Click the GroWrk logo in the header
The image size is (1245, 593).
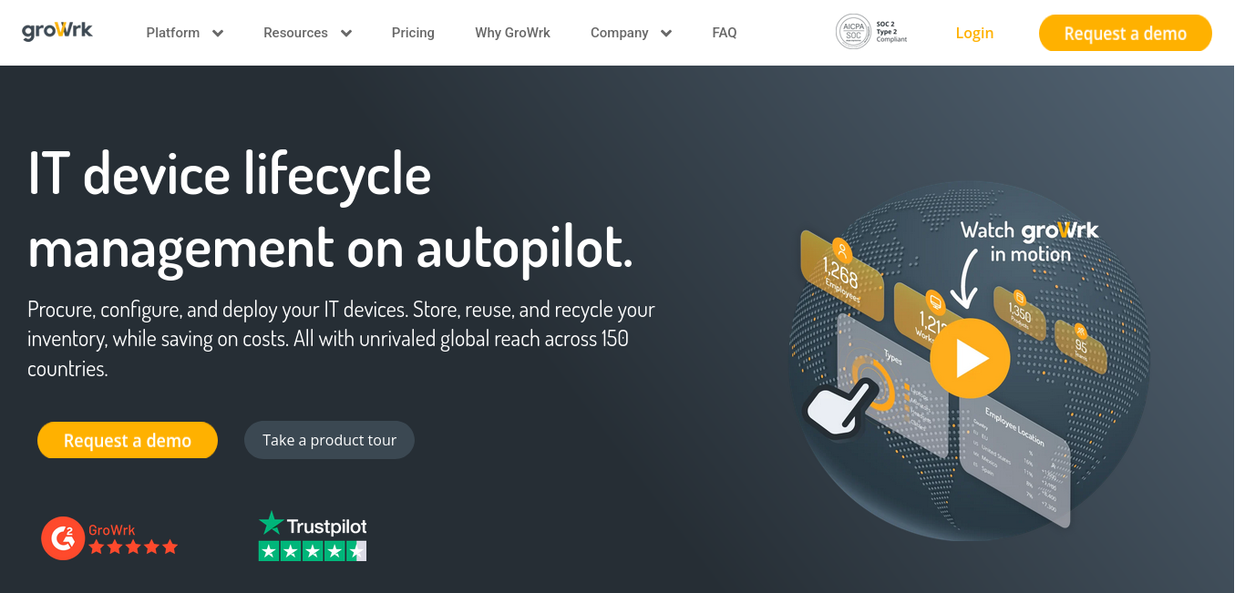point(57,31)
